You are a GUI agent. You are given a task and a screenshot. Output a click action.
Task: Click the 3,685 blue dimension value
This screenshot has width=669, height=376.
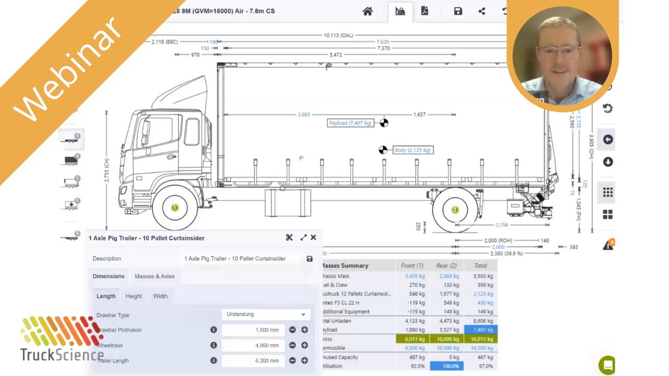click(x=304, y=114)
